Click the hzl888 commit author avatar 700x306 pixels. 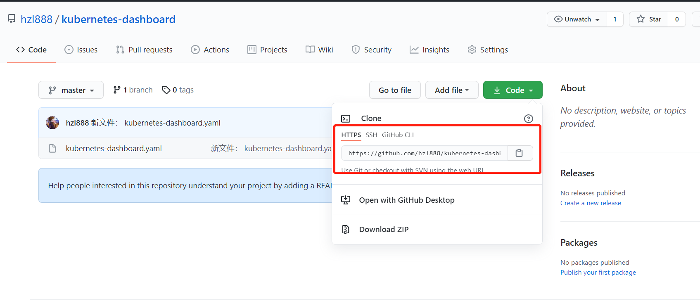52,123
